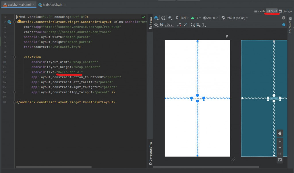Show the layout warnings and errors icon

283,18
